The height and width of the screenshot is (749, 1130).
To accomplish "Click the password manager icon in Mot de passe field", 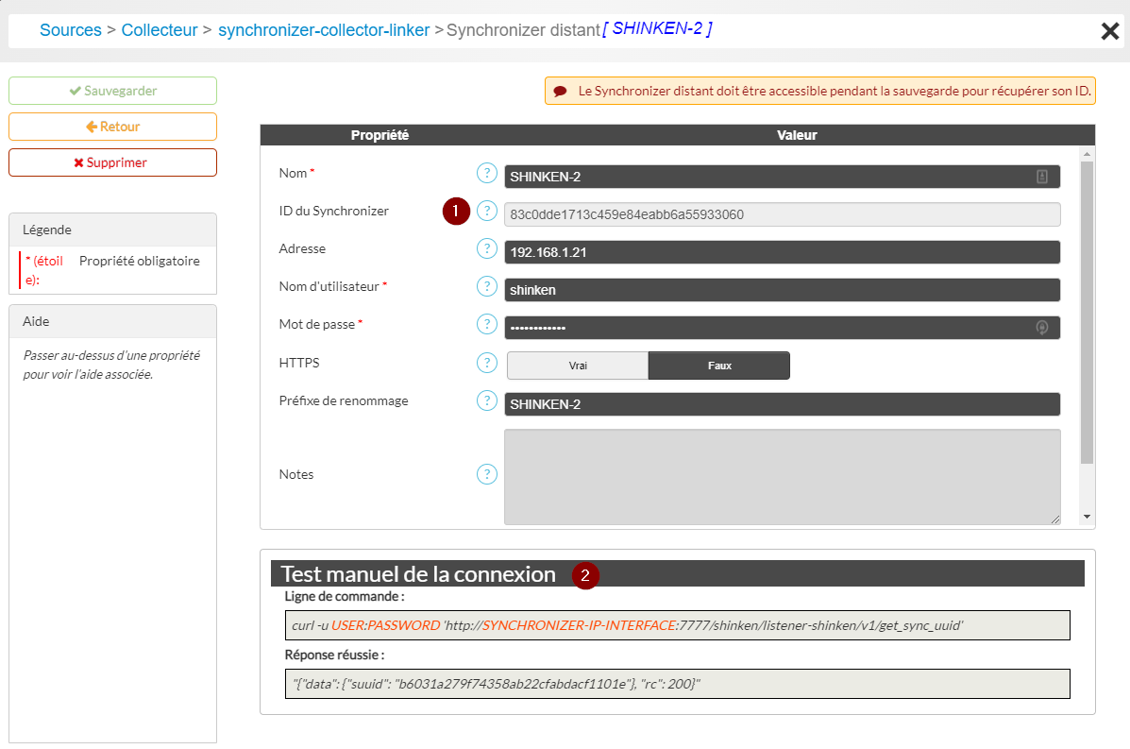I will [1042, 328].
